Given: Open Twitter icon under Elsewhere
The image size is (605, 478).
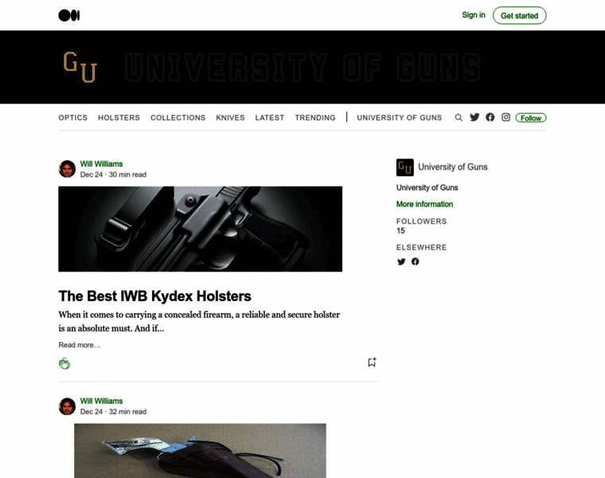Looking at the screenshot, I should click(x=401, y=262).
